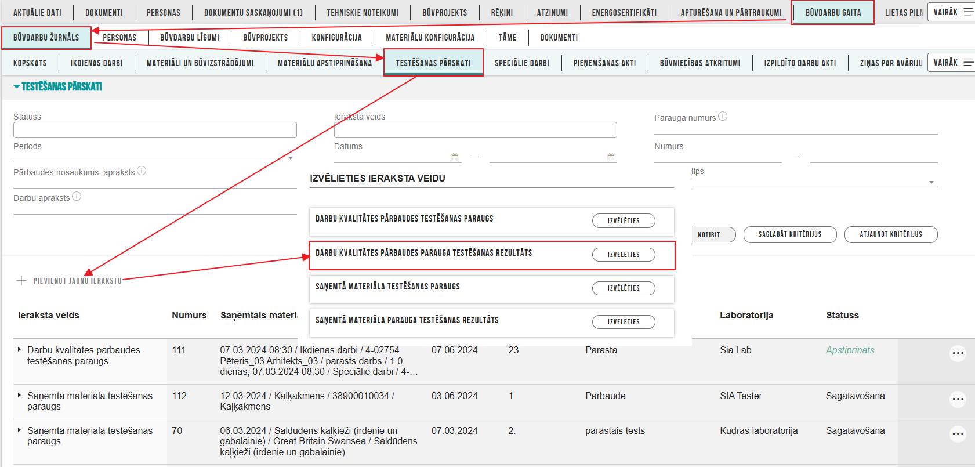Open the TĀME tab
975x467 pixels.
pos(507,38)
